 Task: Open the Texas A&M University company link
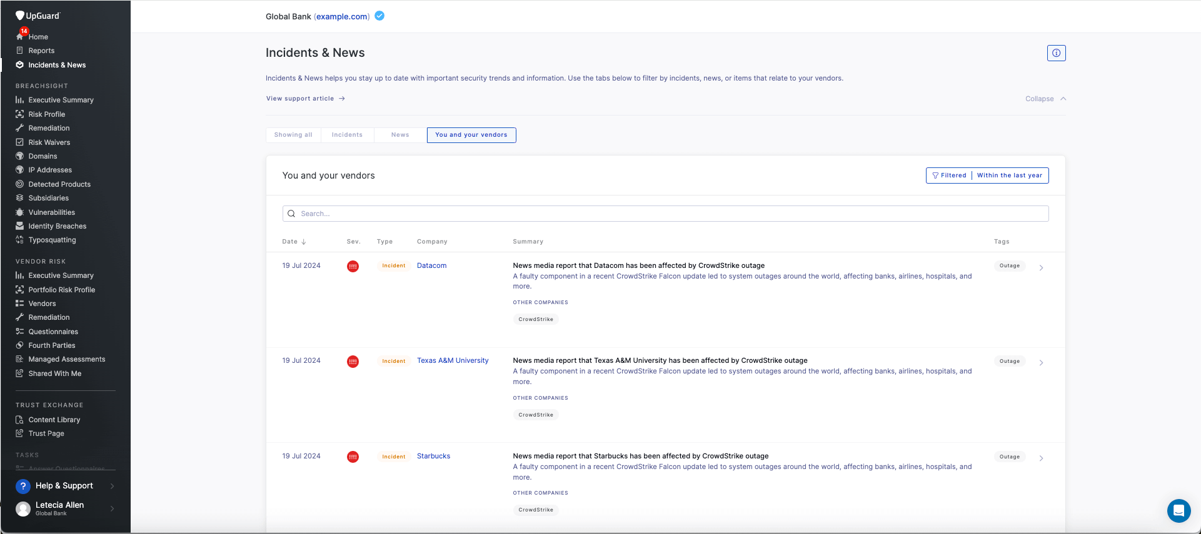[453, 360]
